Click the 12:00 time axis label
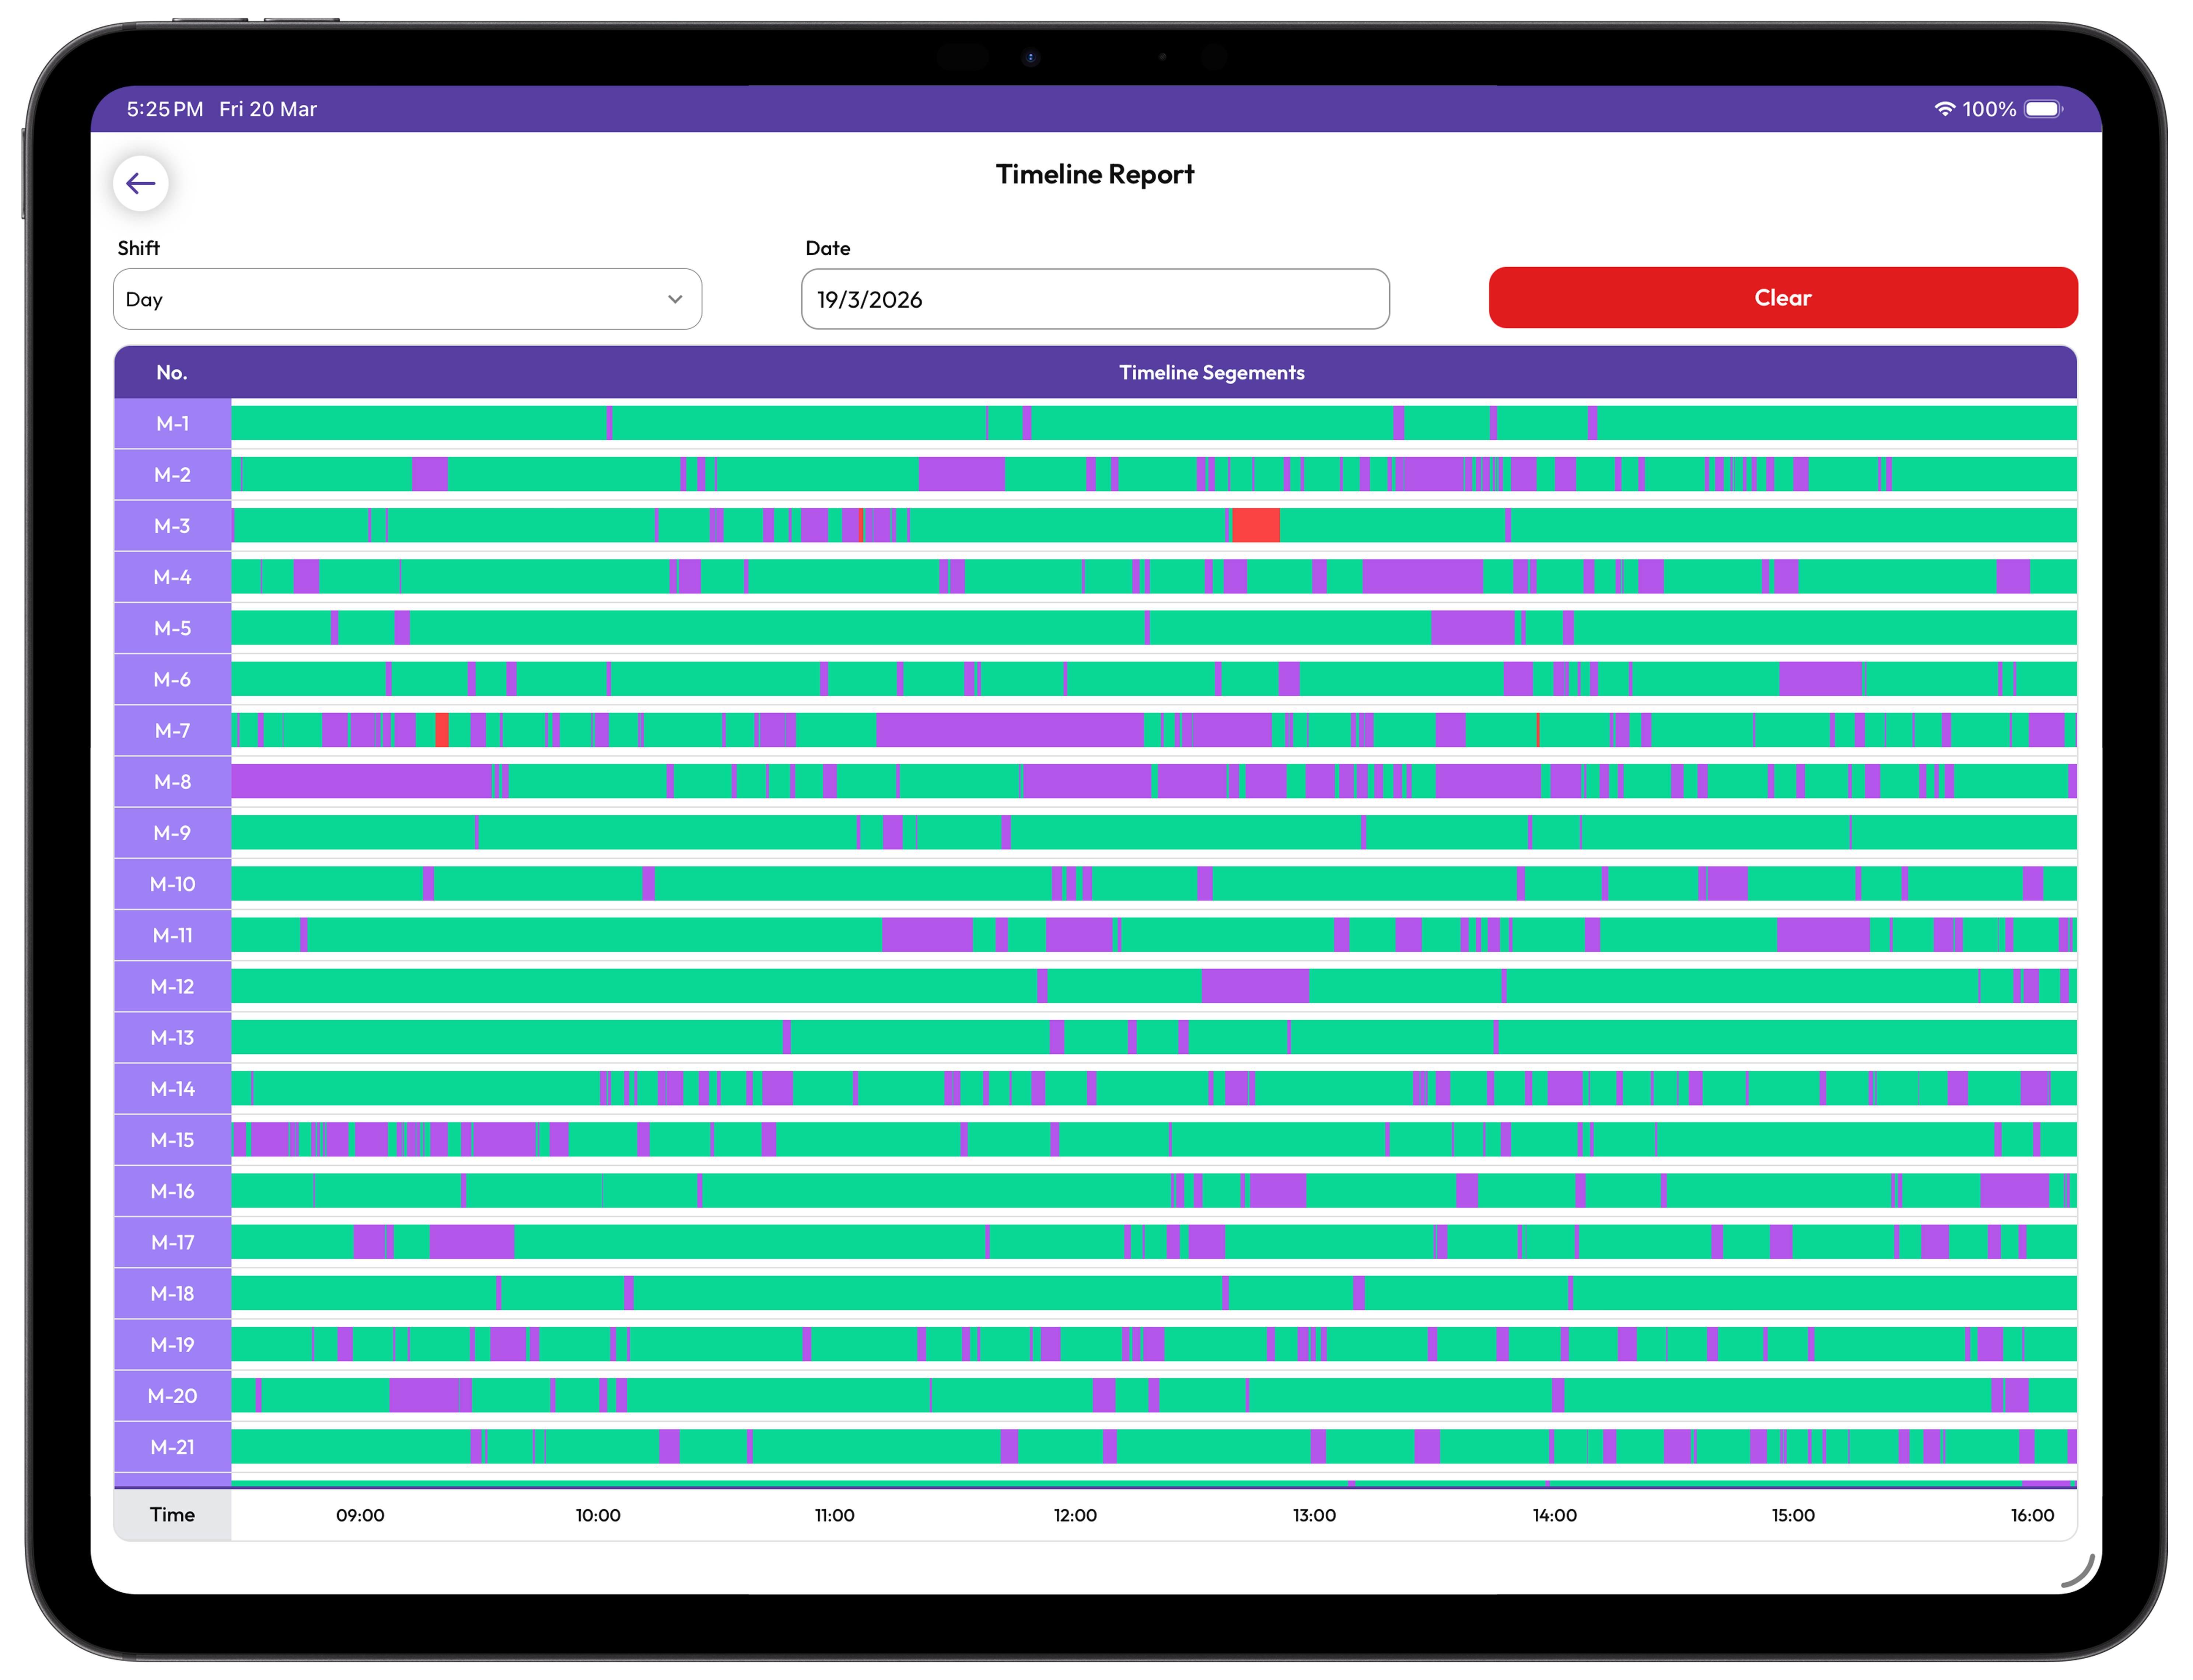The height and width of the screenshot is (1680, 2193). pos(1075,1515)
